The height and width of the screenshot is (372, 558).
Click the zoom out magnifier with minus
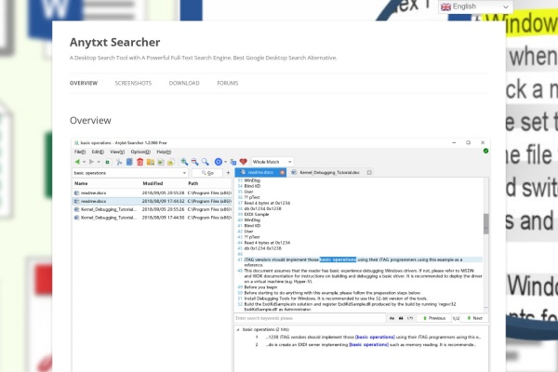pyautogui.click(x=194, y=162)
